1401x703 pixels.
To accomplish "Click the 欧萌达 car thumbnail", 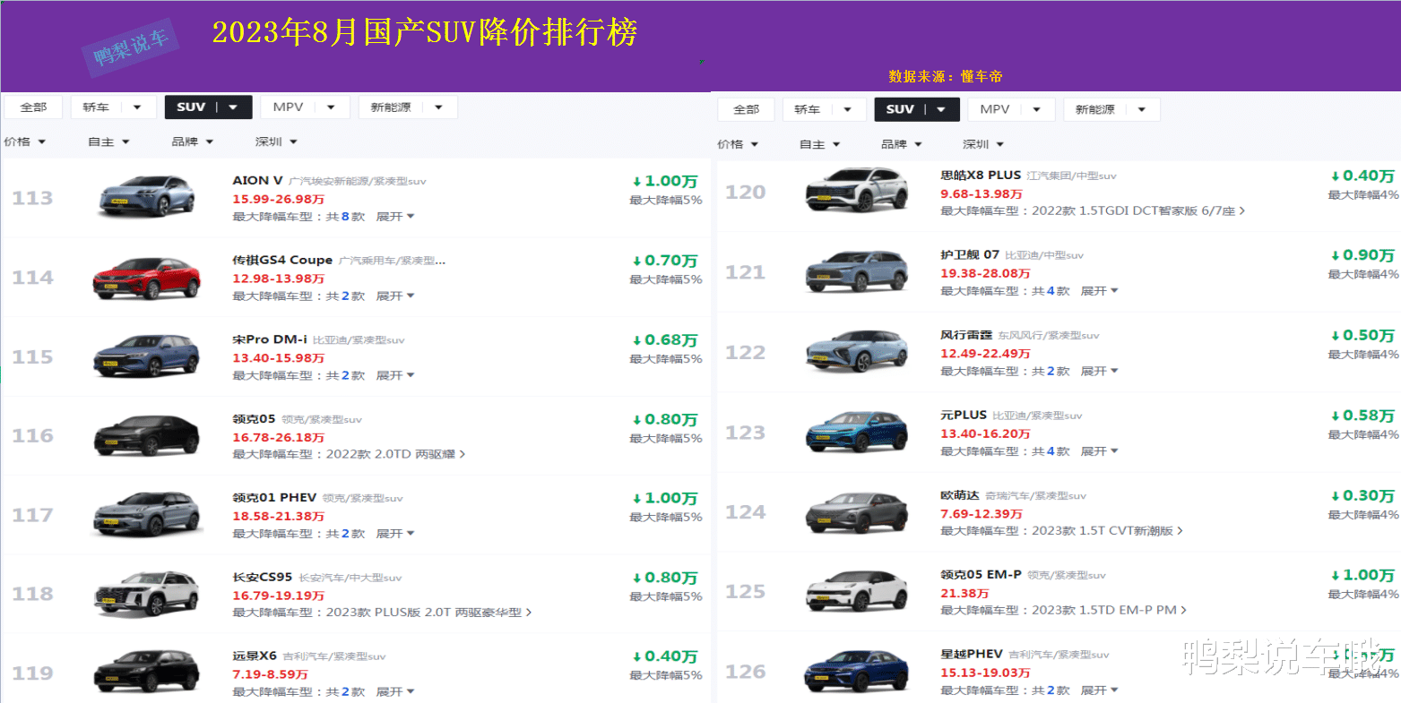I will click(x=858, y=511).
